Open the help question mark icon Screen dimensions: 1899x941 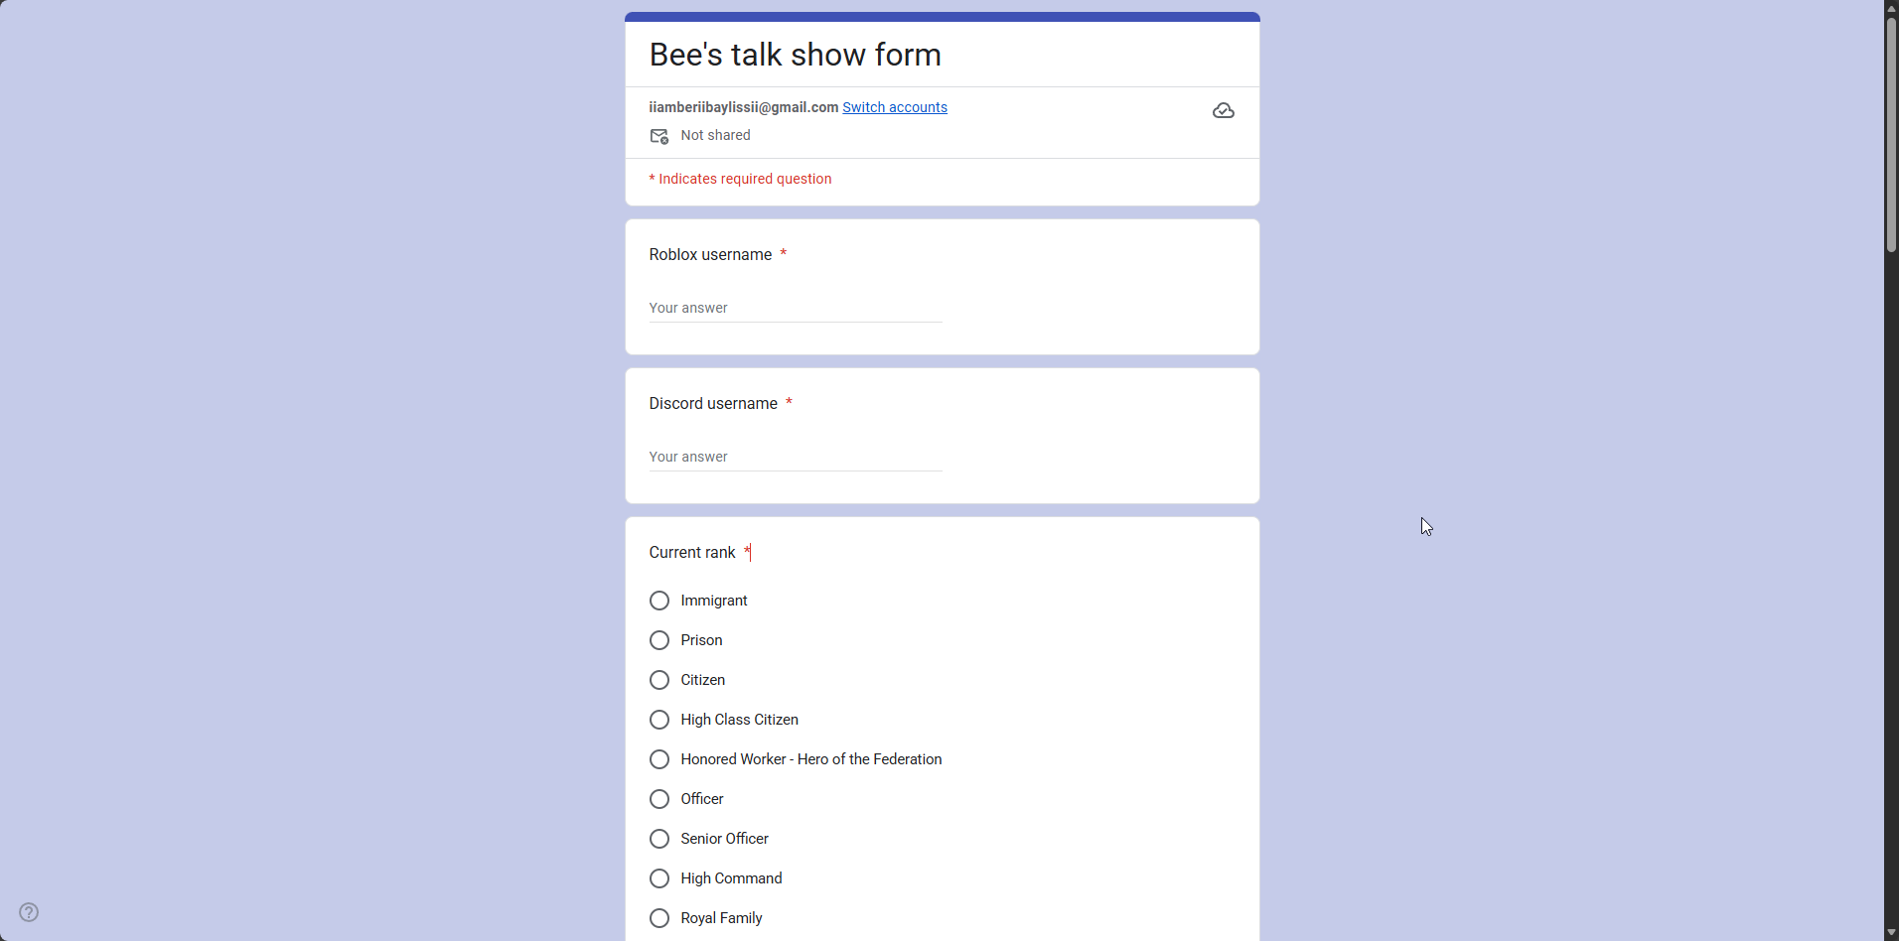[29, 912]
